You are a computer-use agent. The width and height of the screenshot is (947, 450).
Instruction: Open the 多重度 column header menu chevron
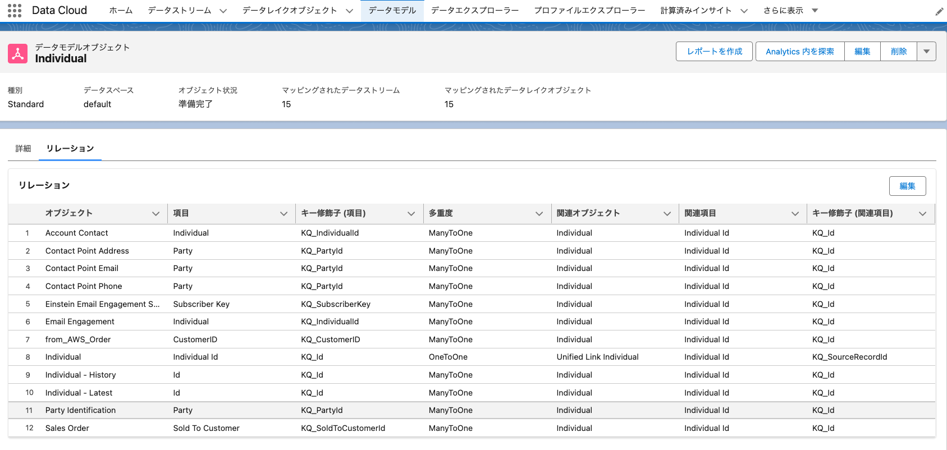[539, 213]
